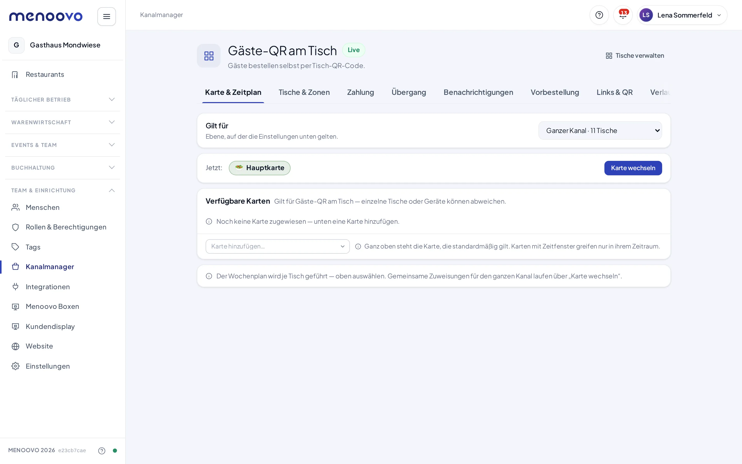This screenshot has width=742, height=464.
Task: Click the Menschen people icon
Action: point(15,208)
